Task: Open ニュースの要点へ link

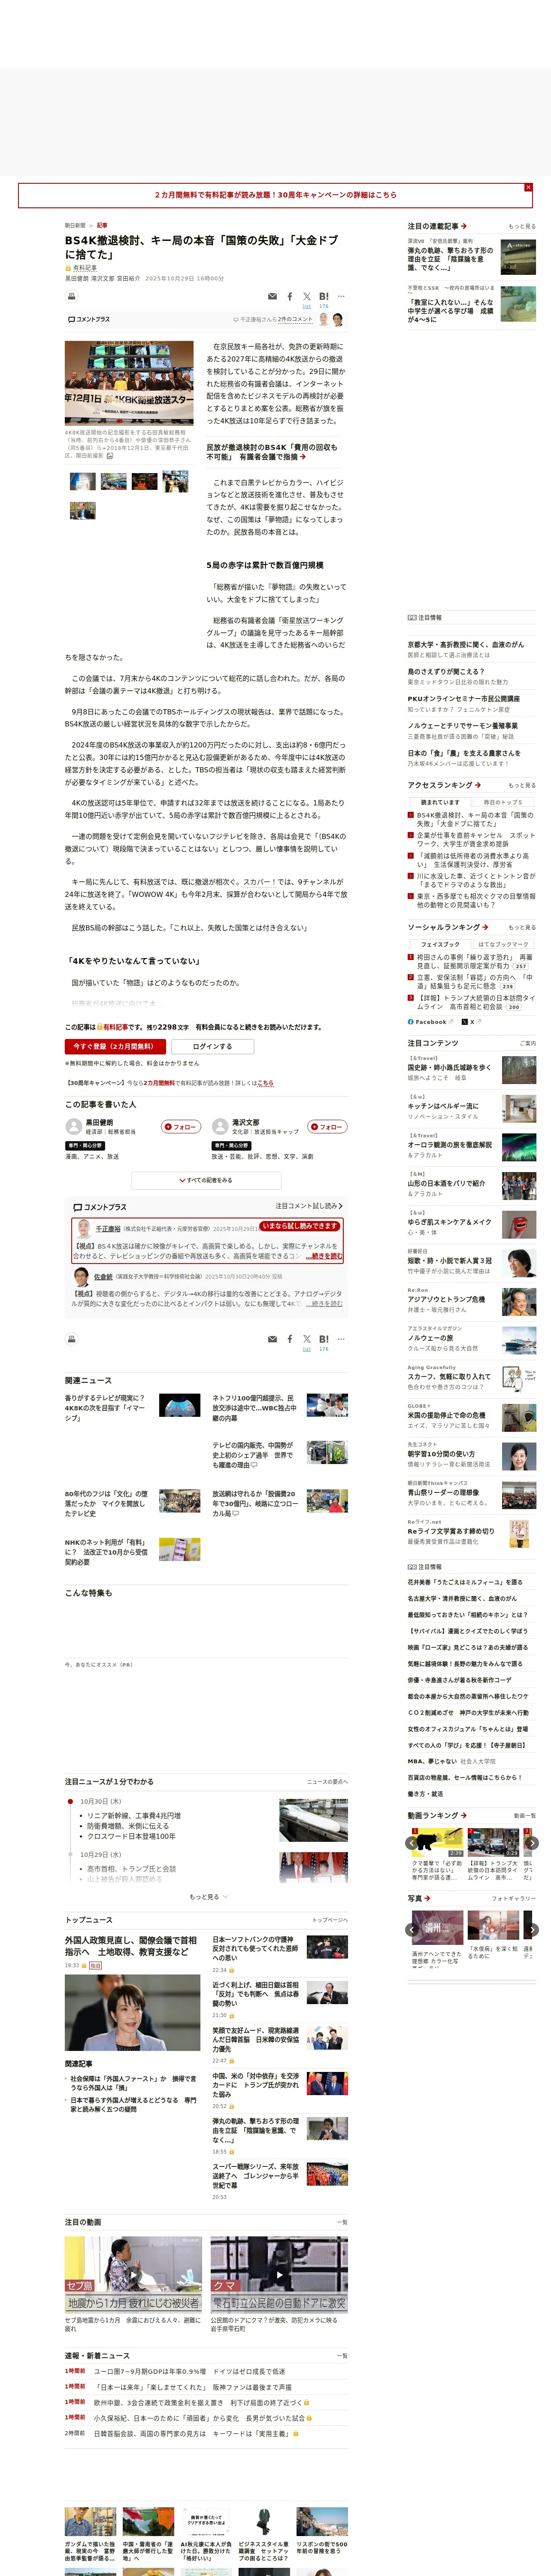Action: point(327,1782)
